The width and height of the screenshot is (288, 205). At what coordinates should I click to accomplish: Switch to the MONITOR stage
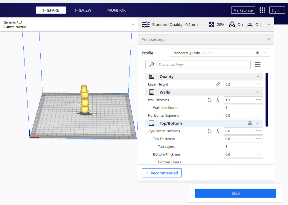(116, 10)
